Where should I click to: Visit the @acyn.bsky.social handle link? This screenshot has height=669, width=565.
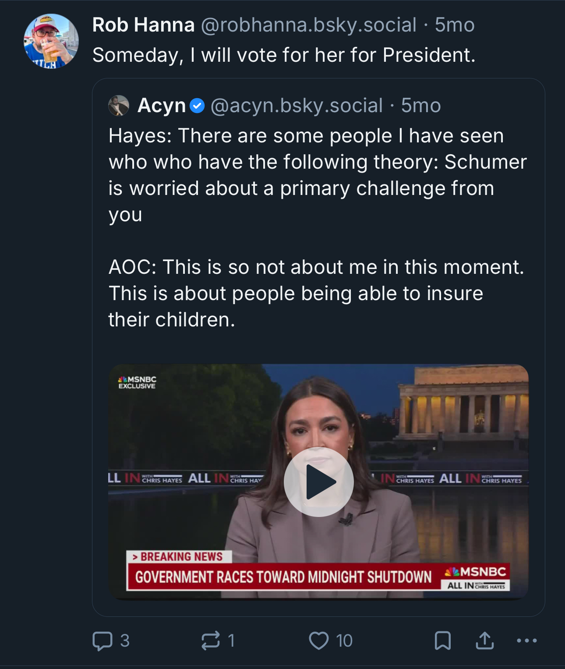point(297,106)
